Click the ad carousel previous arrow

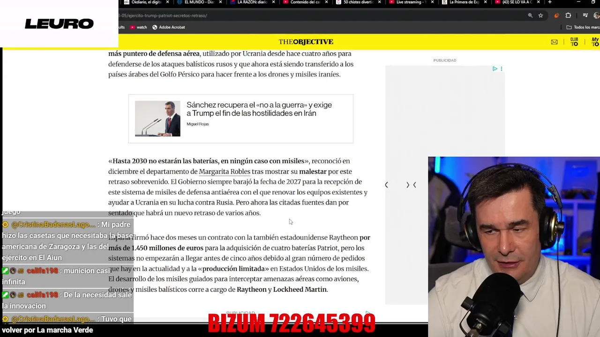(386, 185)
